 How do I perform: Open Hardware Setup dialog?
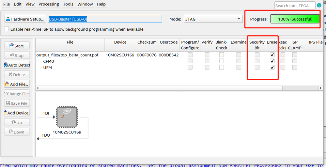pos(25,19)
